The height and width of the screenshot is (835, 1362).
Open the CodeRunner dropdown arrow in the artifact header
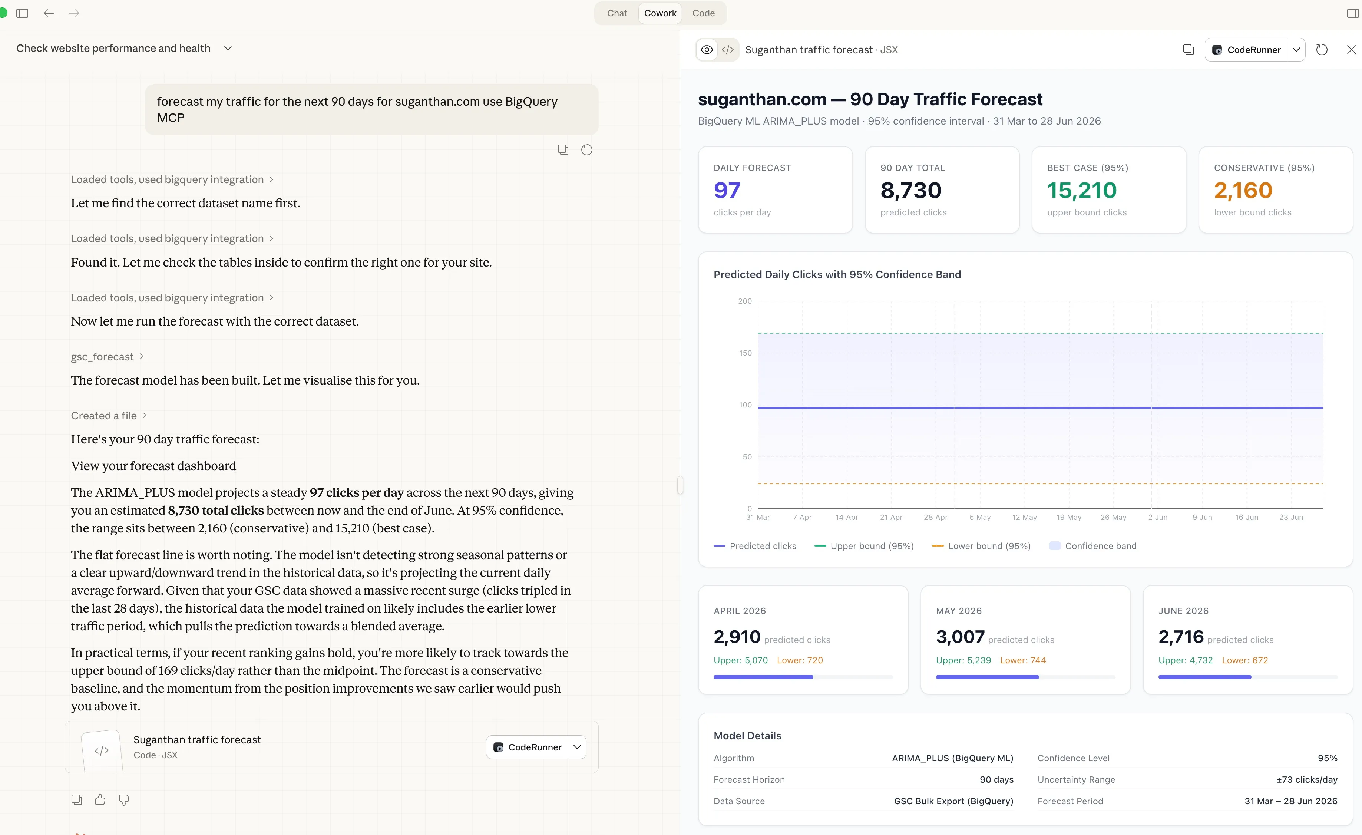[1296, 50]
